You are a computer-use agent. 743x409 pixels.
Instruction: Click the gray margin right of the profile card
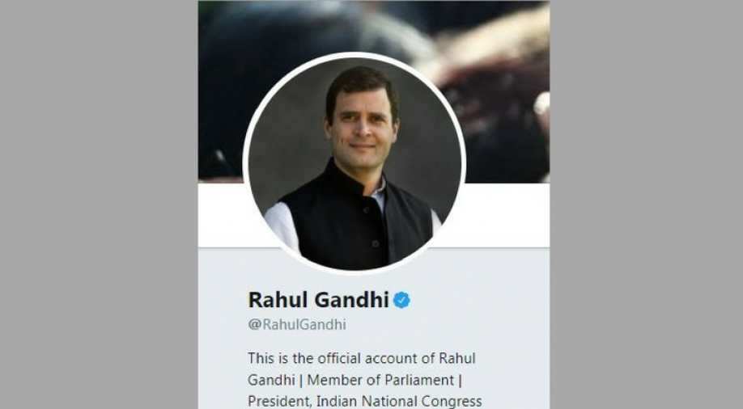pyautogui.click(x=647, y=204)
